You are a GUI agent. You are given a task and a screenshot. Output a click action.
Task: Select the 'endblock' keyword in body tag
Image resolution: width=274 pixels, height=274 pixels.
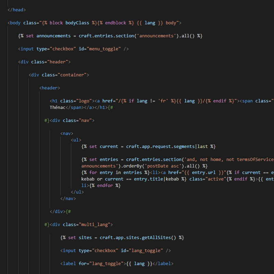[115, 23]
